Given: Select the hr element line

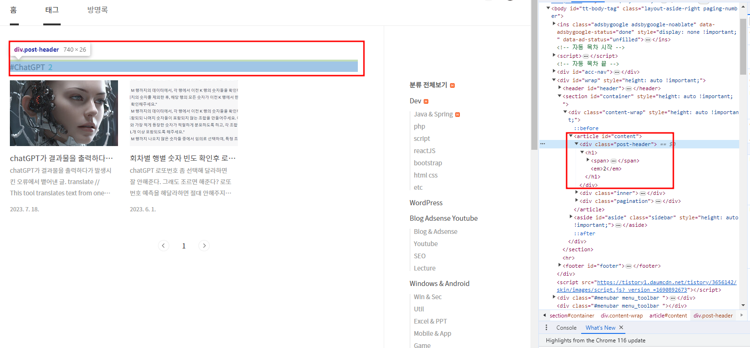Looking at the screenshot, I should pos(568,258).
